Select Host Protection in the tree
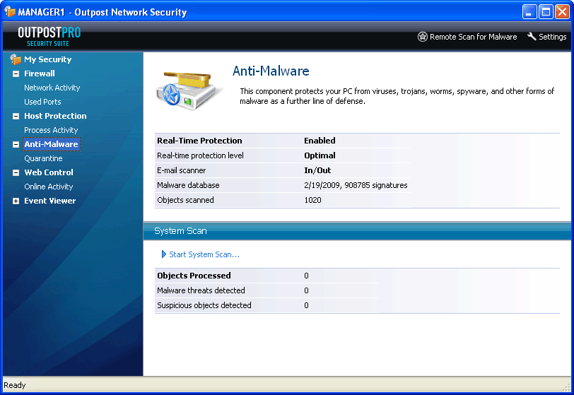The width and height of the screenshot is (574, 395). click(55, 116)
